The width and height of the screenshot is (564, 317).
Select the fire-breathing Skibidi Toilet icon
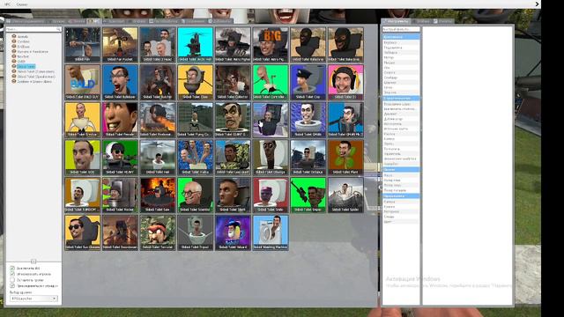point(158,120)
